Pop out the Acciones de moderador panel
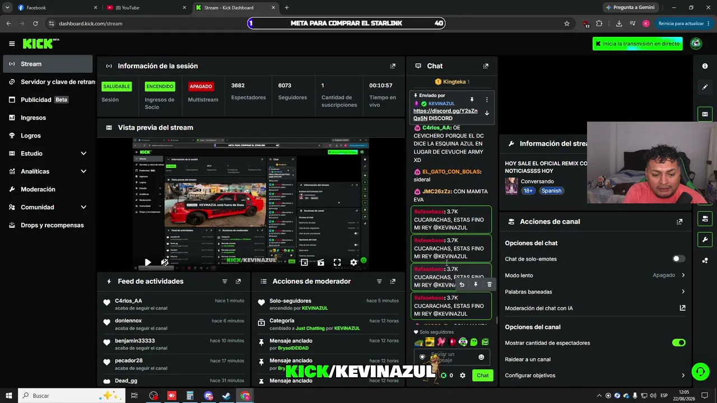 tap(393, 282)
